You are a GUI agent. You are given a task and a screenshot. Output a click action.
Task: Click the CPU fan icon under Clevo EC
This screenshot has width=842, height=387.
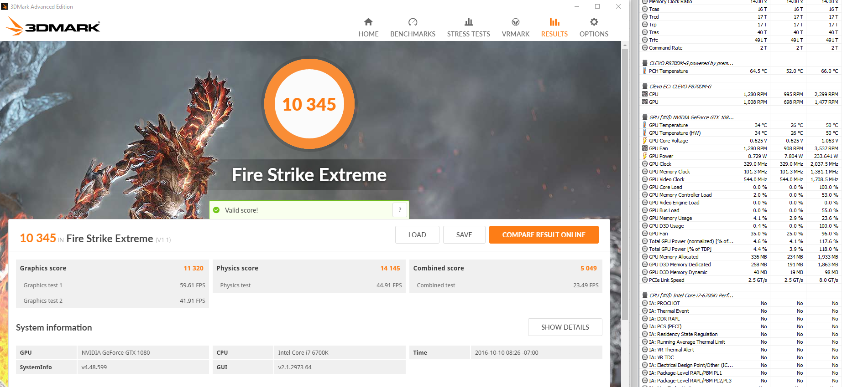click(x=645, y=94)
